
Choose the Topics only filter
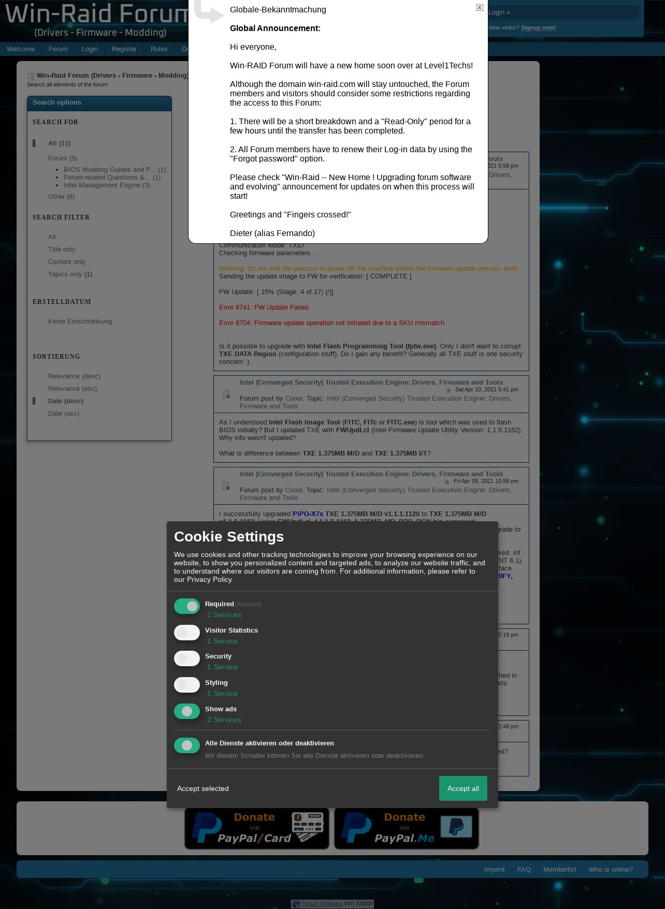tap(65, 274)
